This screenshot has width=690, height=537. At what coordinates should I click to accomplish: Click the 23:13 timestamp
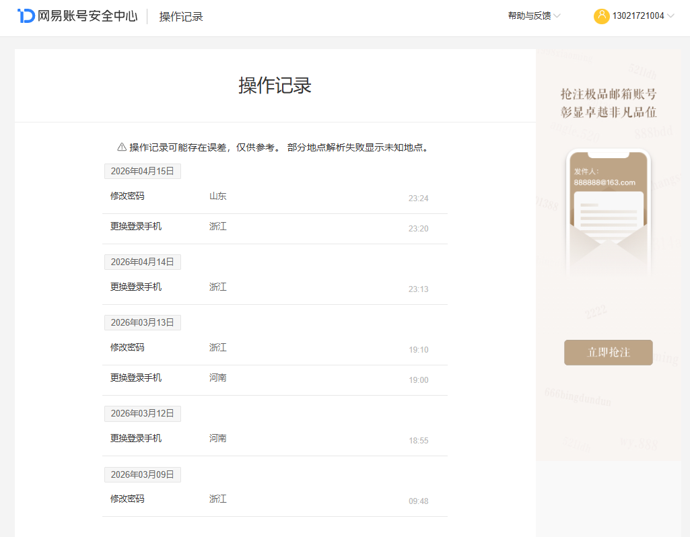pos(419,289)
